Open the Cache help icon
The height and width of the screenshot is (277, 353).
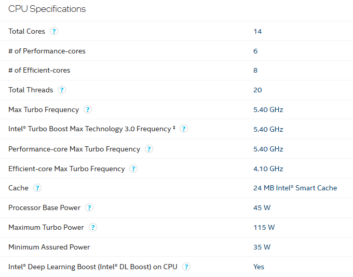tap(37, 188)
